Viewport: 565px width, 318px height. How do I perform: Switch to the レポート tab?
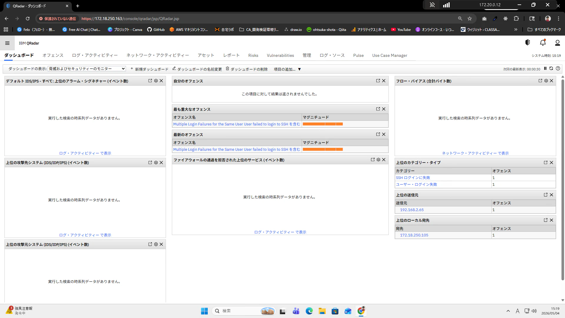point(231,55)
